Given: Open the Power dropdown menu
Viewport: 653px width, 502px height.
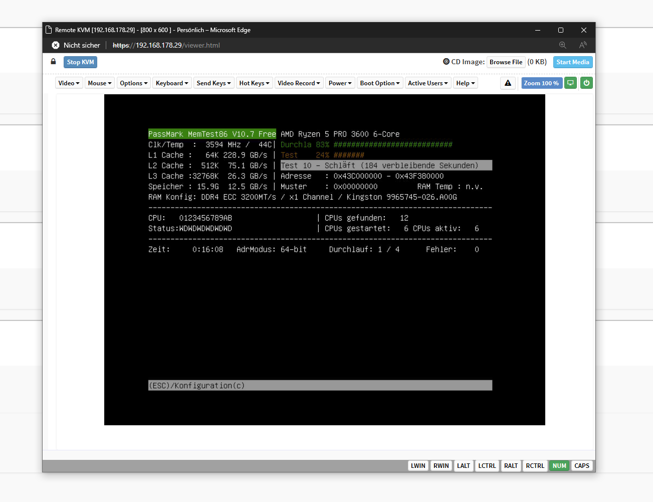Looking at the screenshot, I should pyautogui.click(x=340, y=83).
